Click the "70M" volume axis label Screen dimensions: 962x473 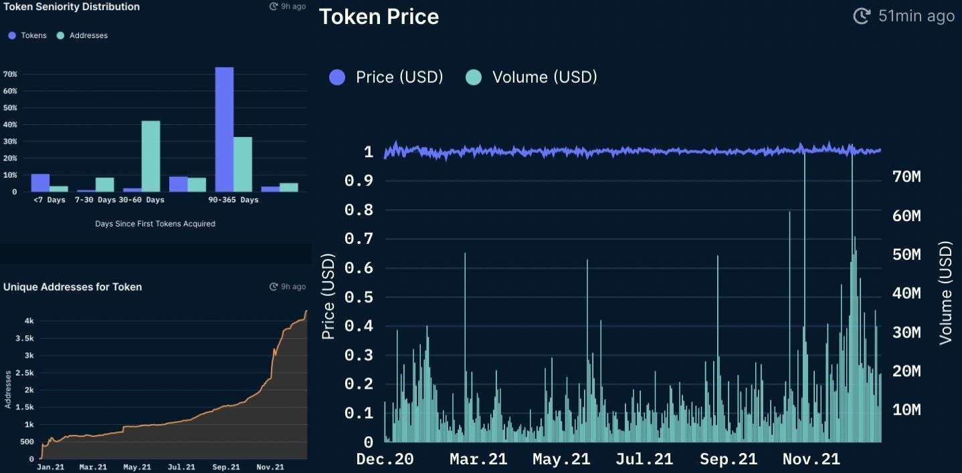(x=906, y=177)
